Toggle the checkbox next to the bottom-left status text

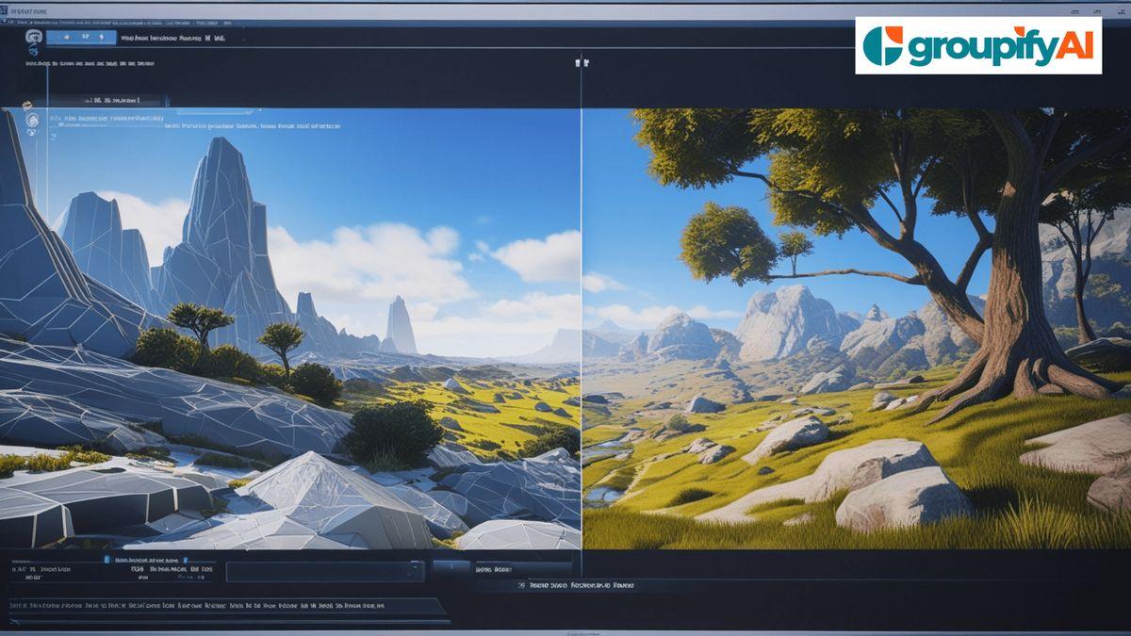click(x=107, y=559)
